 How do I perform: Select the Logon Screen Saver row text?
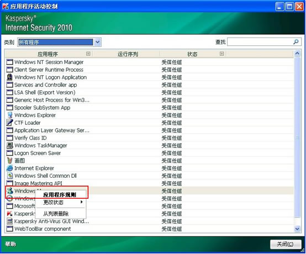[x=38, y=153]
